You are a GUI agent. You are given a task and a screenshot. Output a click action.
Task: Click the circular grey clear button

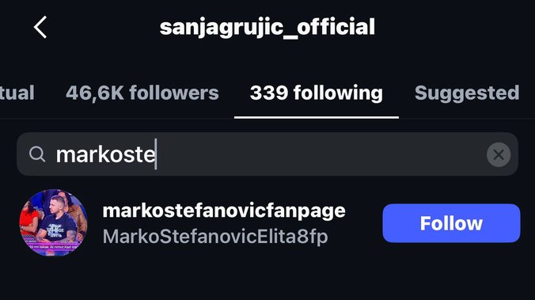click(499, 154)
